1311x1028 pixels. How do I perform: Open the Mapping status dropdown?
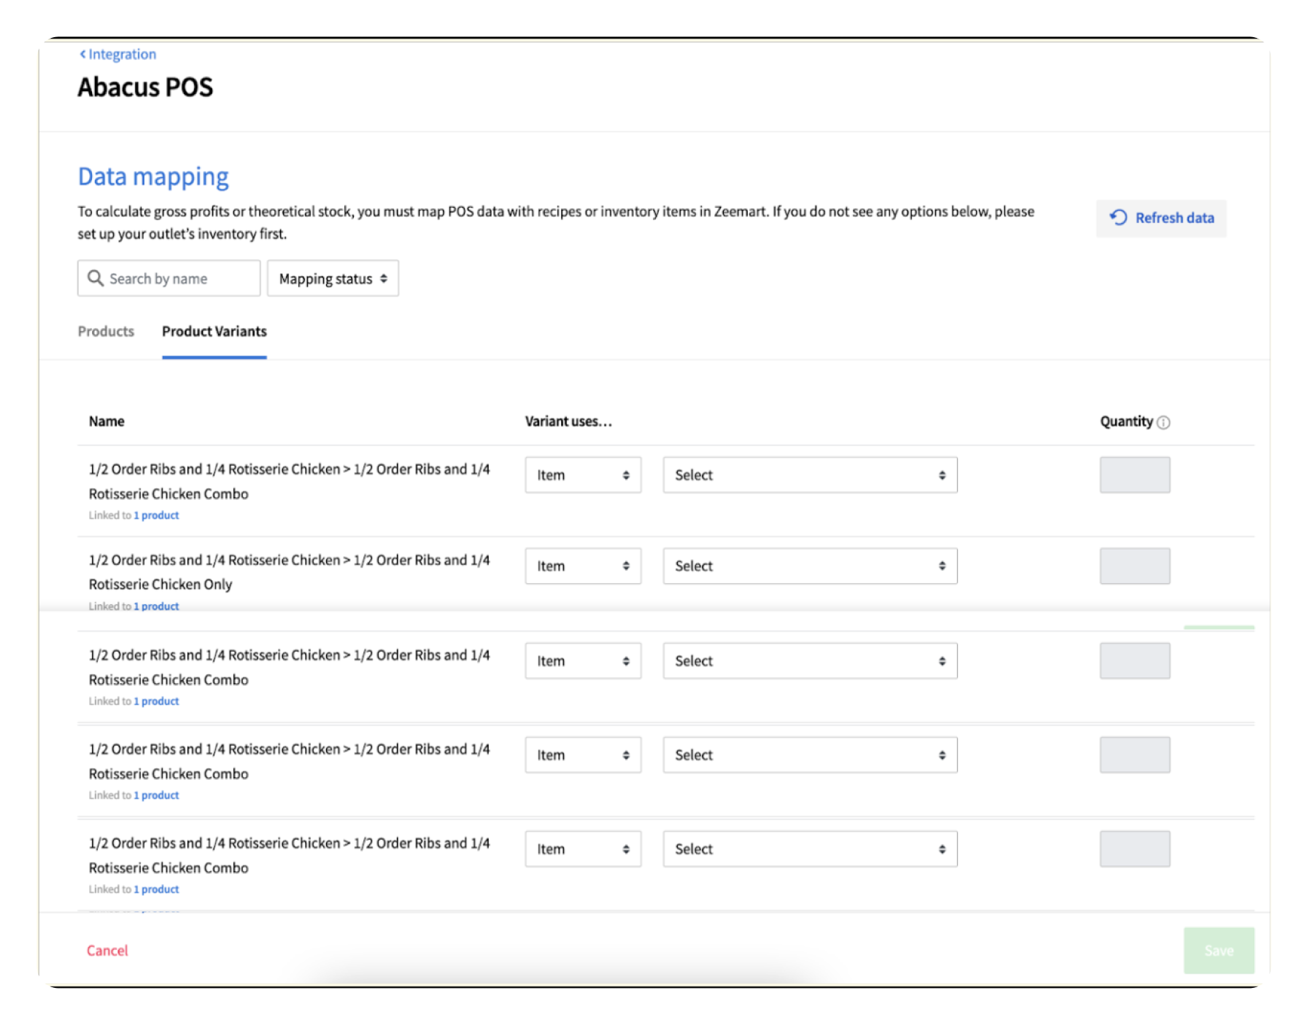click(333, 279)
